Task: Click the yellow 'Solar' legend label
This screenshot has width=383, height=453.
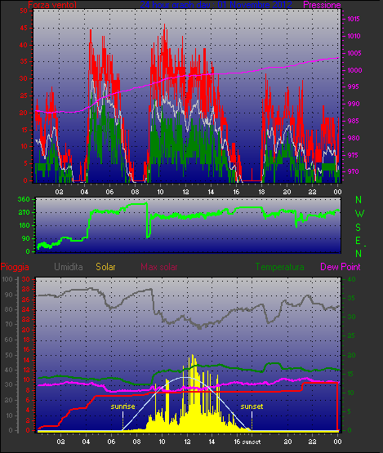Action: 105,267
